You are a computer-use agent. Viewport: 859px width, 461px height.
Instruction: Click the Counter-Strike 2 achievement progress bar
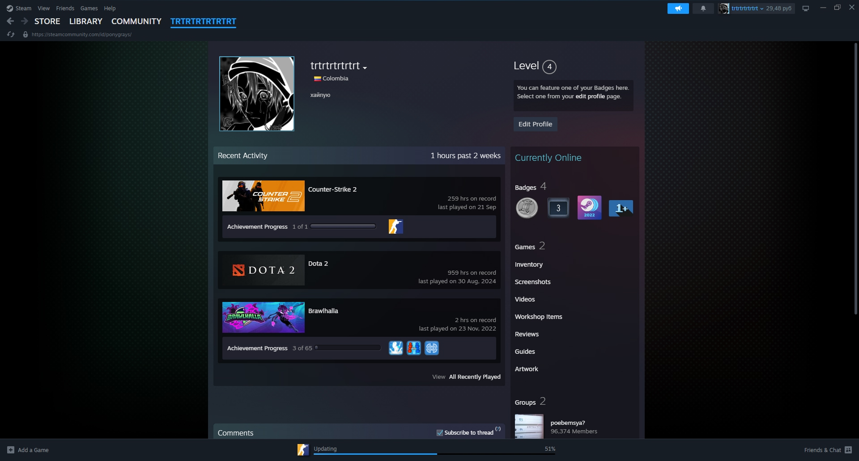(x=343, y=226)
